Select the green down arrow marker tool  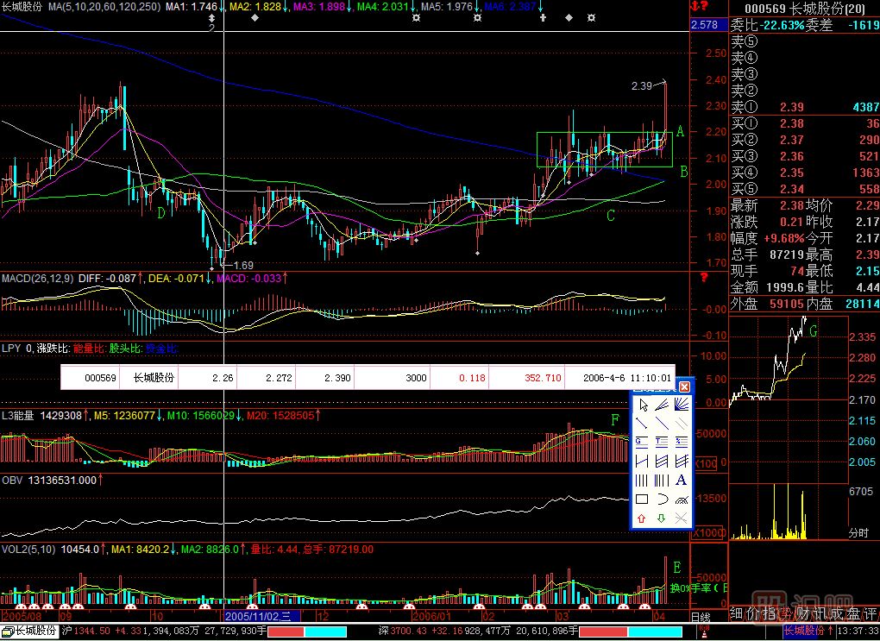point(662,518)
